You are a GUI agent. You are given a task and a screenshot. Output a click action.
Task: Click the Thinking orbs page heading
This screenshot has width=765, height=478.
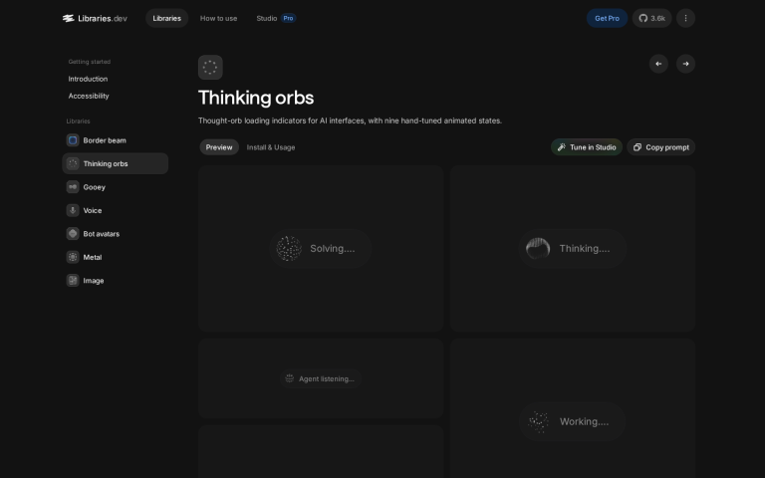[x=256, y=98]
